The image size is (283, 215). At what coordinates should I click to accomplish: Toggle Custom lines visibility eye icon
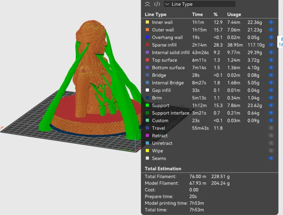click(x=271, y=120)
